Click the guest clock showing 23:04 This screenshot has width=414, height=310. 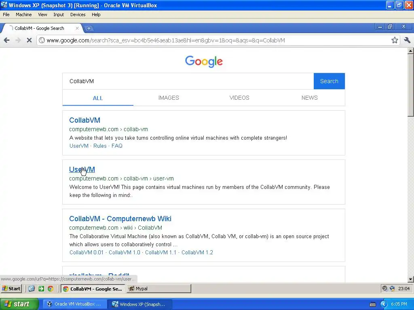click(404, 289)
